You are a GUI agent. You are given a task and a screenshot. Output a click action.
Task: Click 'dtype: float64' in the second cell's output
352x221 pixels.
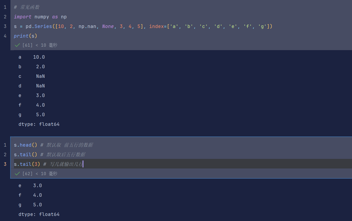point(39,214)
